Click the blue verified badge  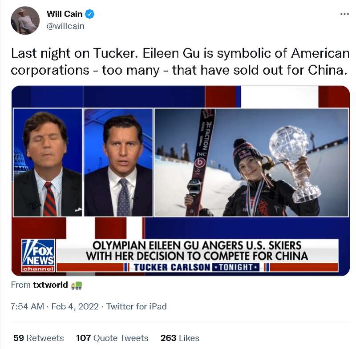90,14
